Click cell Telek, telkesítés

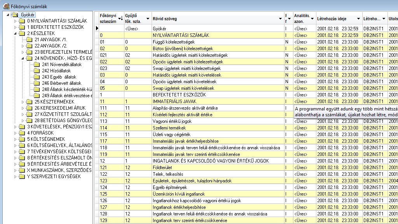tap(218, 174)
